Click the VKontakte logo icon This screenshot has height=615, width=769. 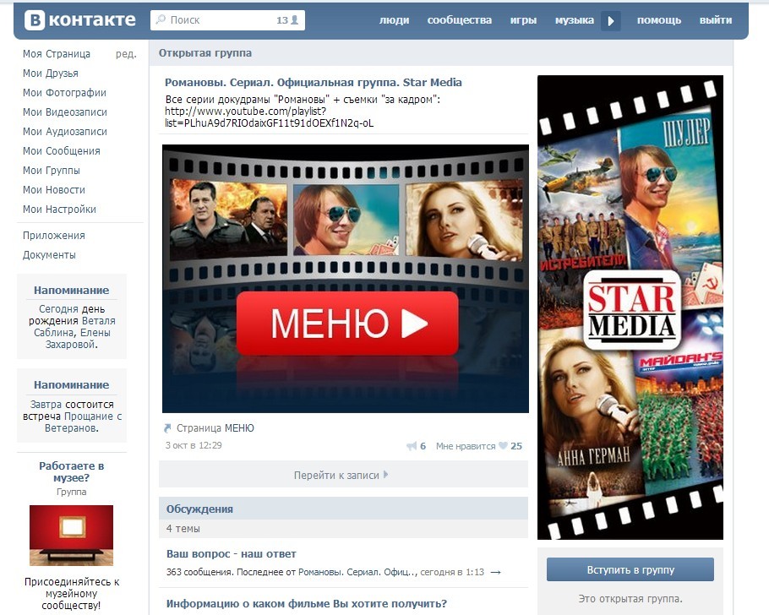[x=35, y=20]
